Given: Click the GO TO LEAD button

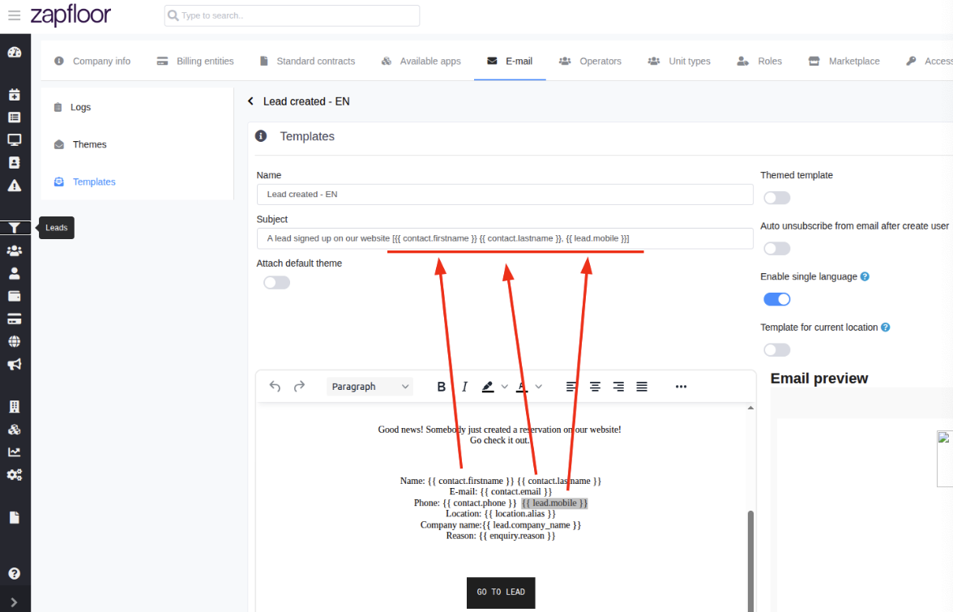Looking at the screenshot, I should coord(500,593).
